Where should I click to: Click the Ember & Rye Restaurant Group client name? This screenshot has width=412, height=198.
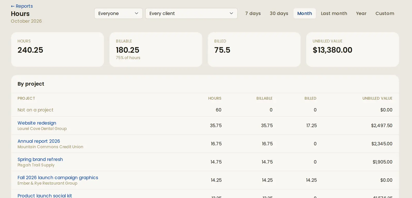click(47, 183)
